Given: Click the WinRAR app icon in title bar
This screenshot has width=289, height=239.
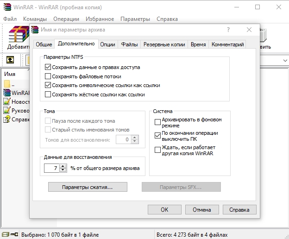Looking at the screenshot, I should point(7,7).
